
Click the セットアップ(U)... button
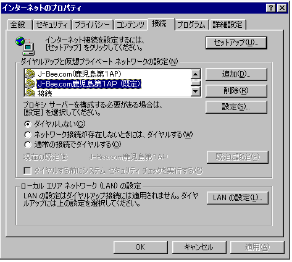(236, 43)
